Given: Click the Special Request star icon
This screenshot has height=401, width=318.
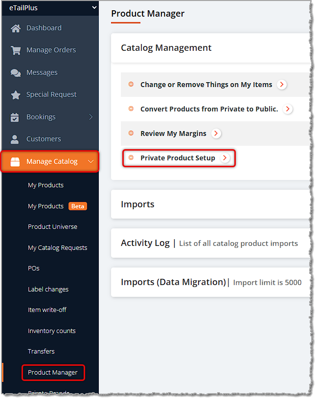Looking at the screenshot, I should pyautogui.click(x=16, y=95).
